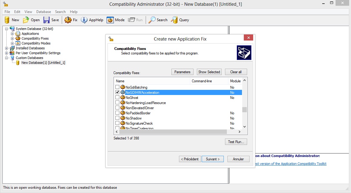Image resolution: width=351 pixels, height=193 pixels.
Task: Click the Query toolbar icon
Action: [174, 20]
